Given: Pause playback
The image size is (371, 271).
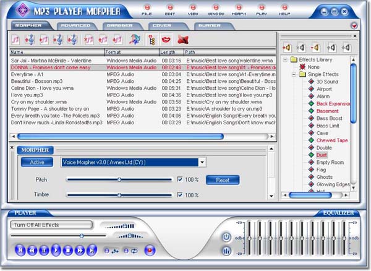Looking at the screenshot, I should [44, 250].
